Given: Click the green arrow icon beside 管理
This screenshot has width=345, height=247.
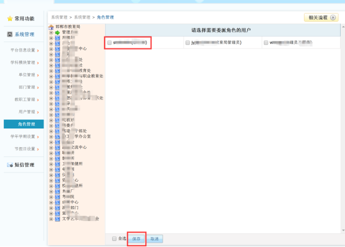Looking at the screenshot, I should click(x=57, y=32).
